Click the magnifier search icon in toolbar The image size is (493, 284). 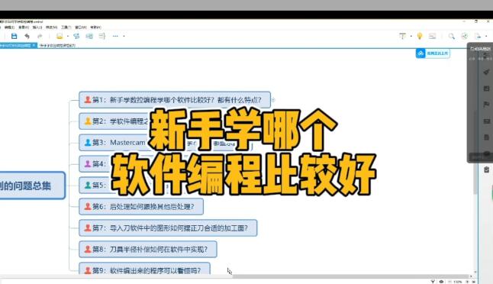(452, 36)
